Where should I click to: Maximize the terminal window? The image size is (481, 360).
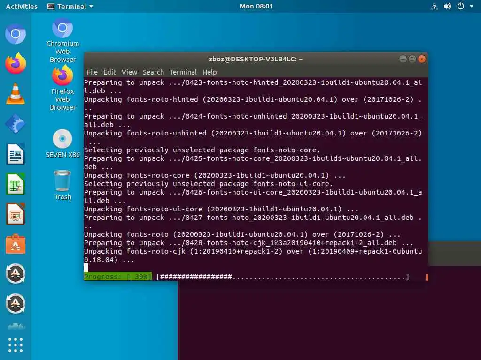coord(412,59)
